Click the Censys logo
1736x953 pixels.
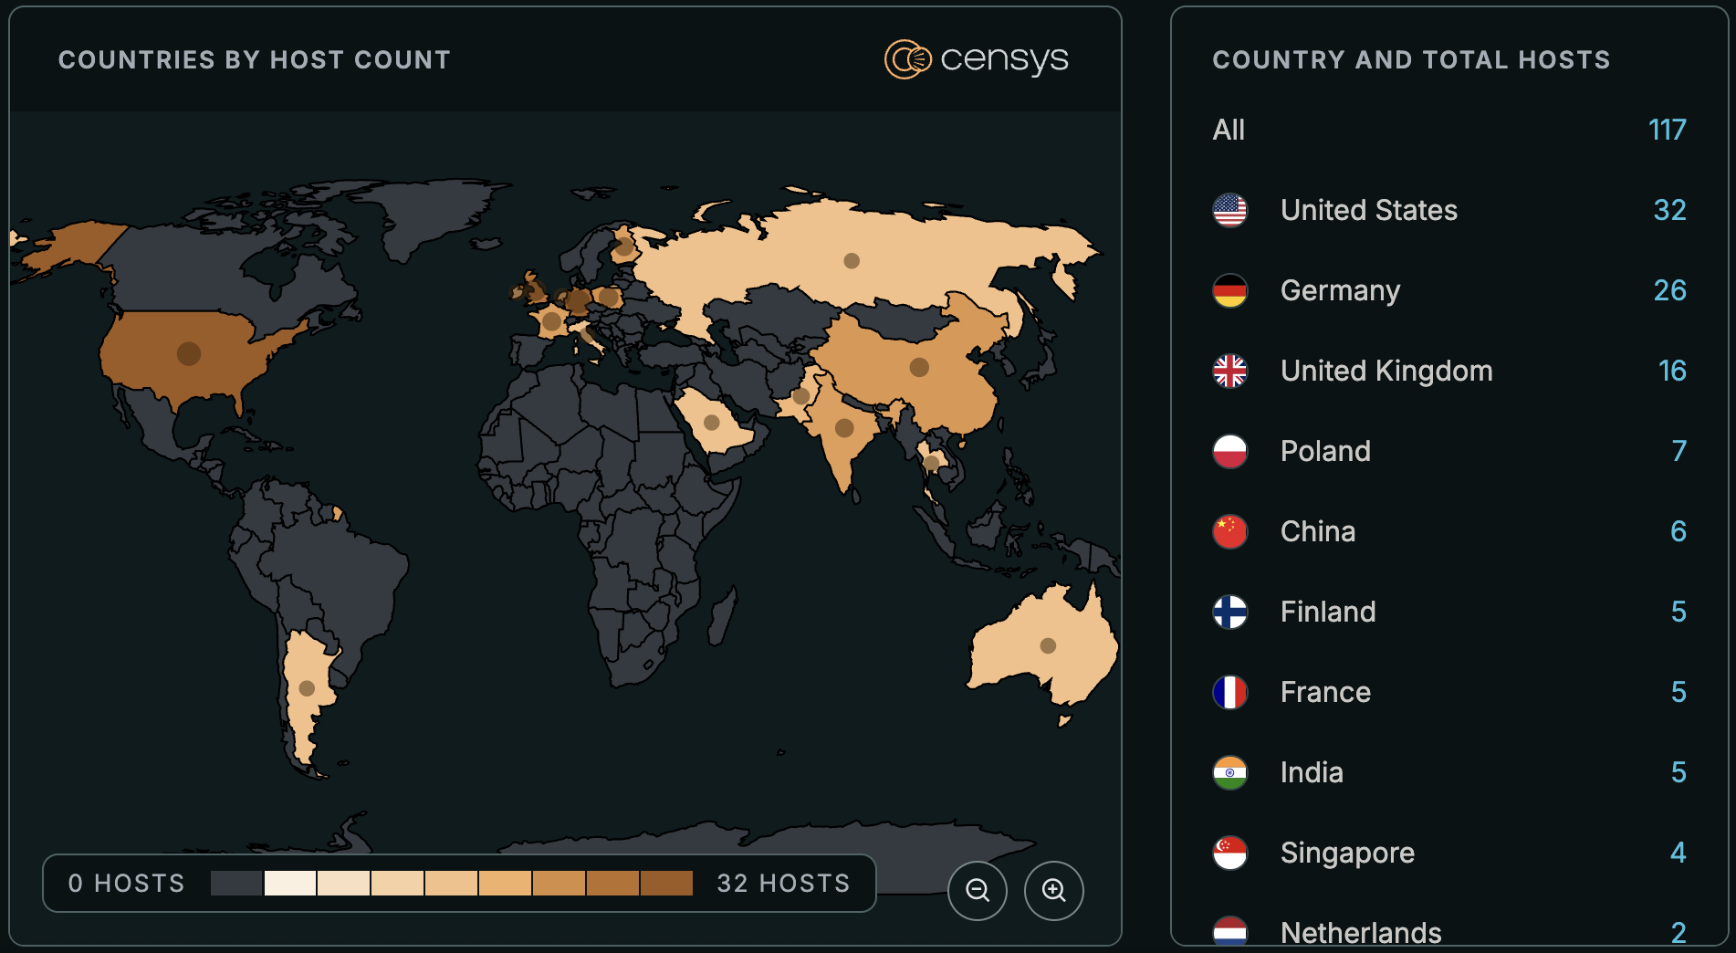click(977, 59)
